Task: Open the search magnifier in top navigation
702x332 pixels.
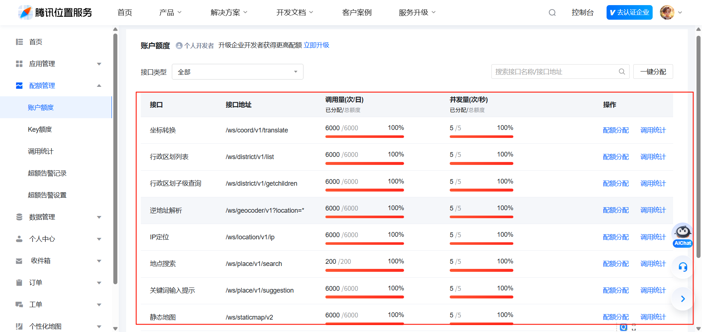Action: click(x=552, y=12)
